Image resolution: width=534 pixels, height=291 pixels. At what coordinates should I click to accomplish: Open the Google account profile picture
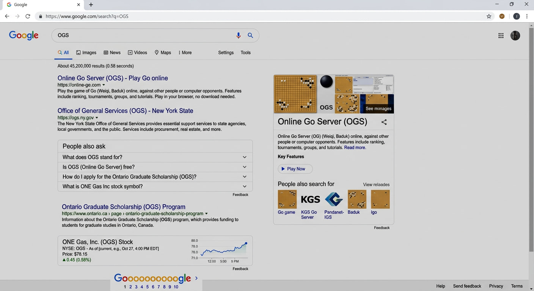click(x=515, y=36)
